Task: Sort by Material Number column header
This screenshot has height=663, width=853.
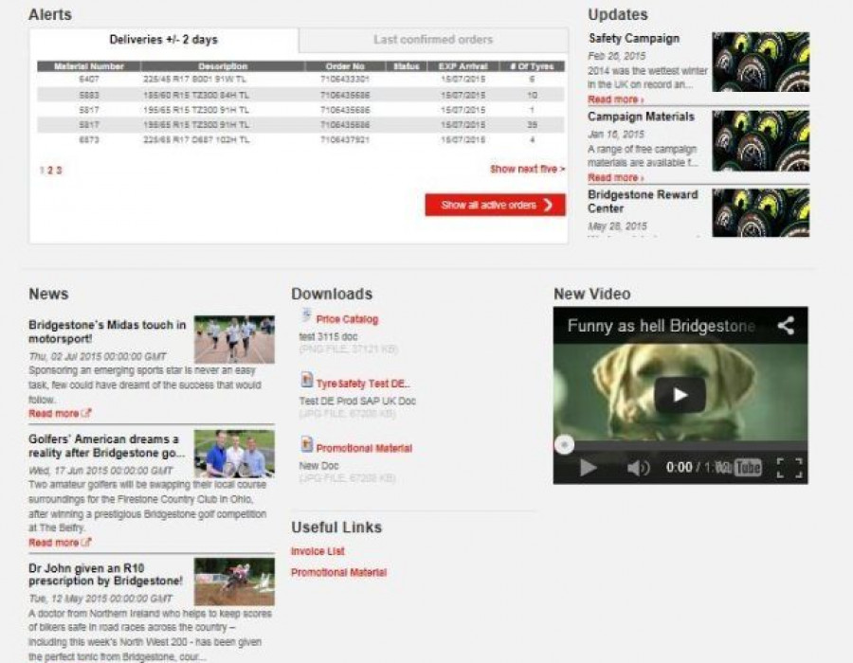Action: pos(89,66)
